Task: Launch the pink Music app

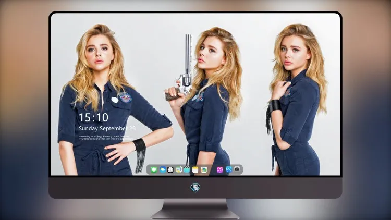Action: pos(220,170)
